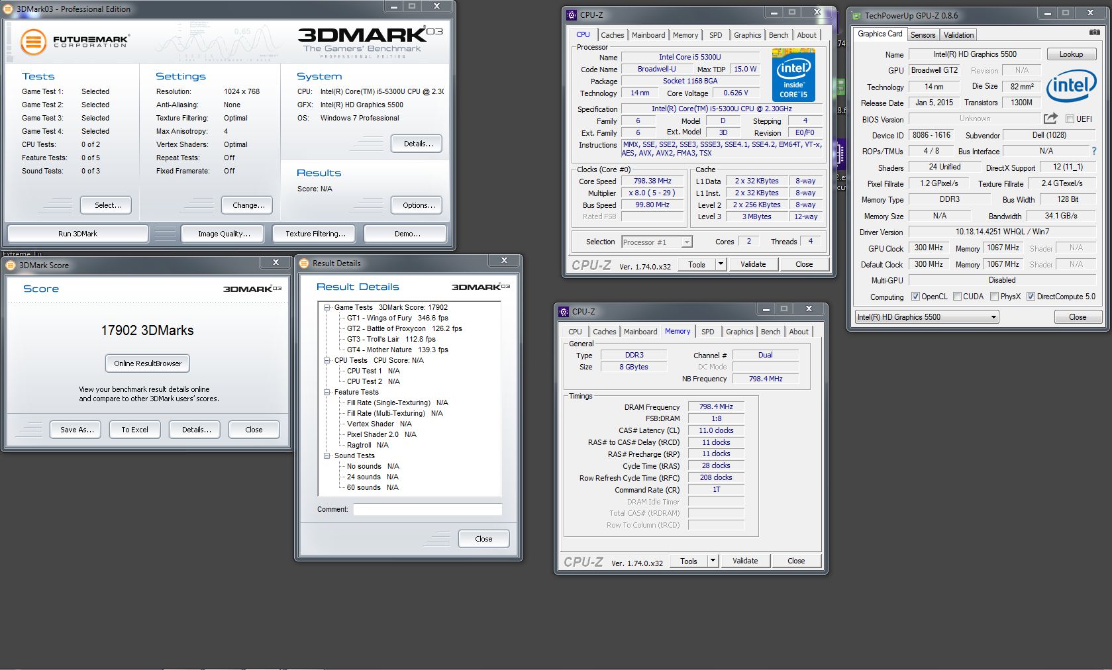Click To Excel button

click(134, 430)
